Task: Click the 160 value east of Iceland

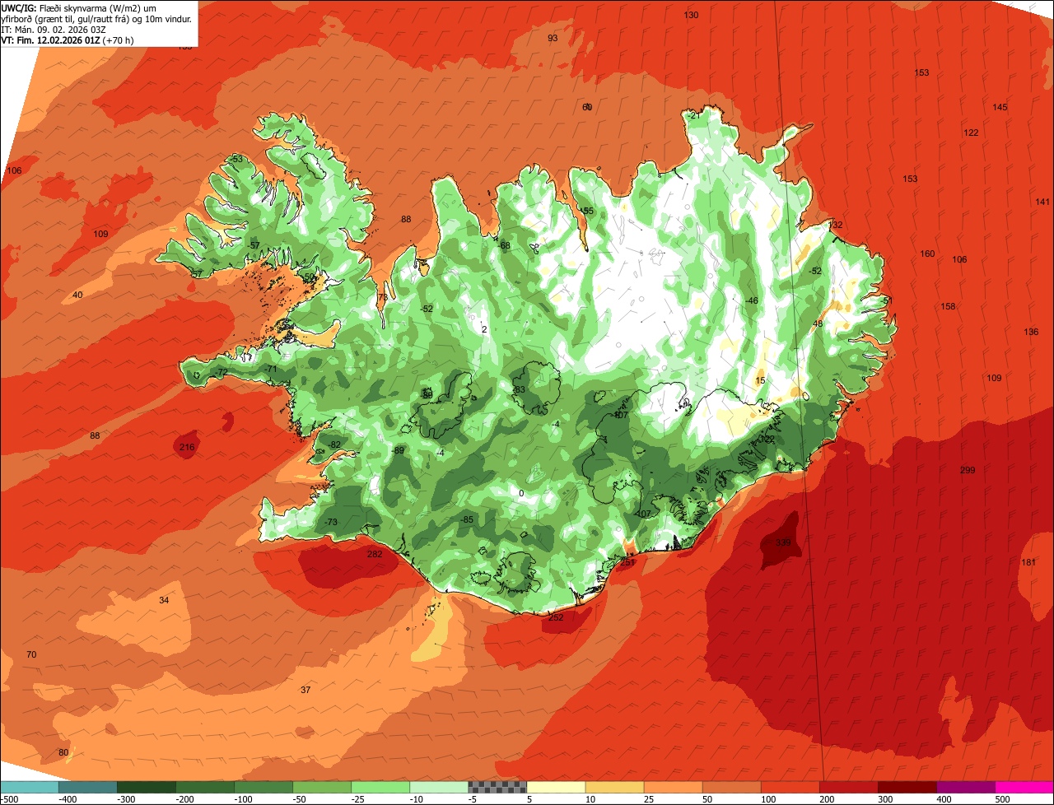Action: (x=927, y=254)
